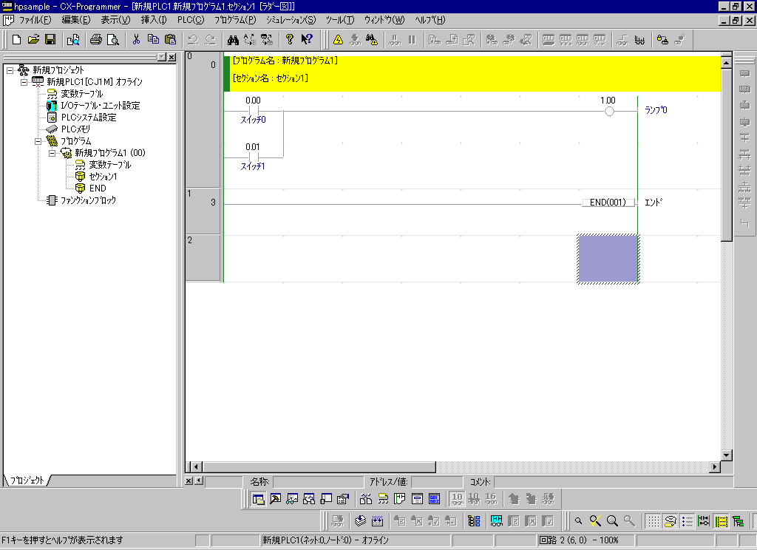Toggle the comment display icon beside the grid icon

pos(670,521)
